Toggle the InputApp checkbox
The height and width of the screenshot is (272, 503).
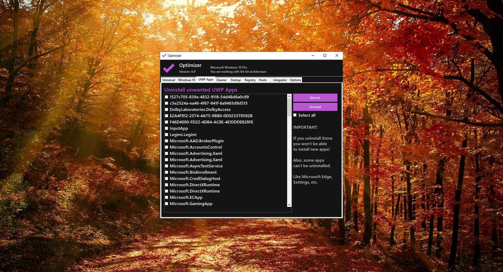[x=166, y=128]
